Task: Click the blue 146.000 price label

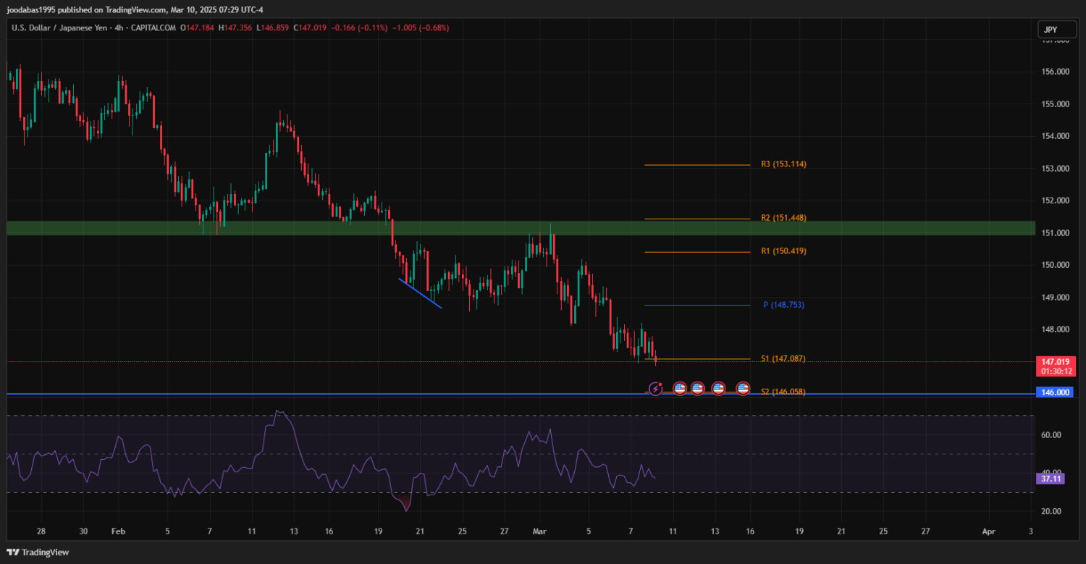Action: click(x=1055, y=392)
